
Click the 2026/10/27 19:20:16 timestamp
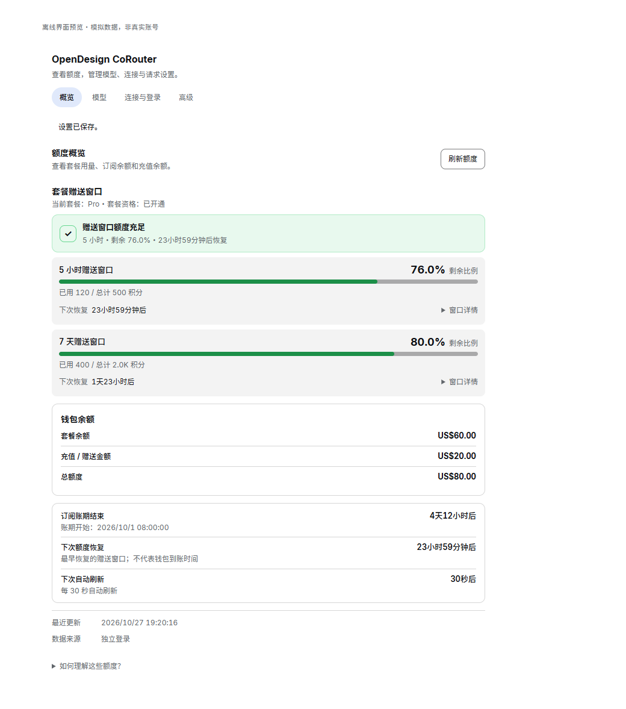click(139, 623)
